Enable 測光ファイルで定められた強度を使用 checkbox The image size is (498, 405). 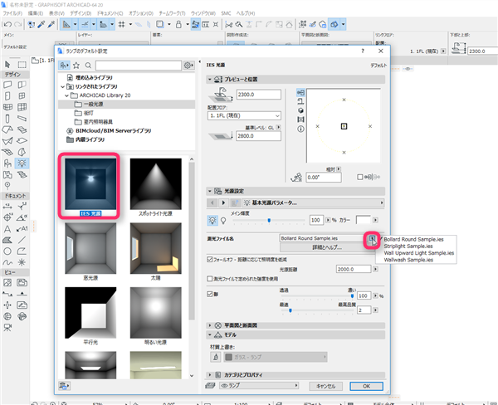pyautogui.click(x=210, y=279)
